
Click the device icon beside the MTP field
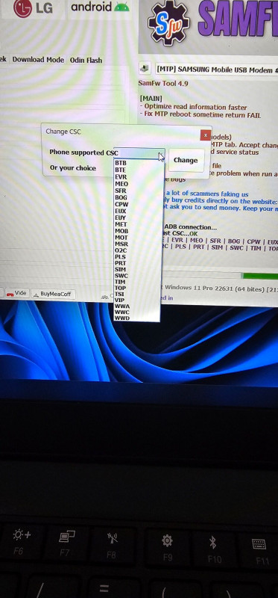tap(145, 69)
